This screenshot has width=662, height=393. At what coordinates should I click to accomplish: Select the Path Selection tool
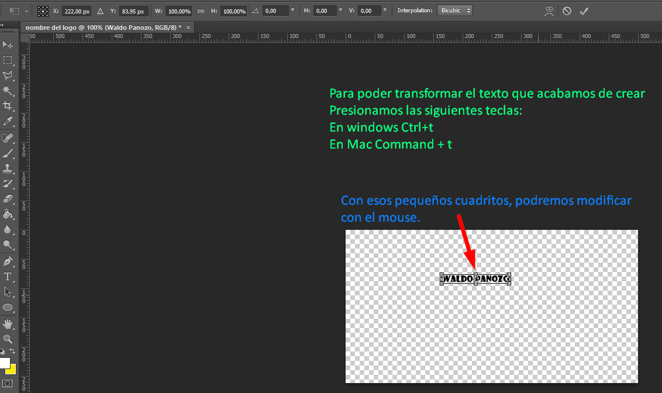coord(8,292)
